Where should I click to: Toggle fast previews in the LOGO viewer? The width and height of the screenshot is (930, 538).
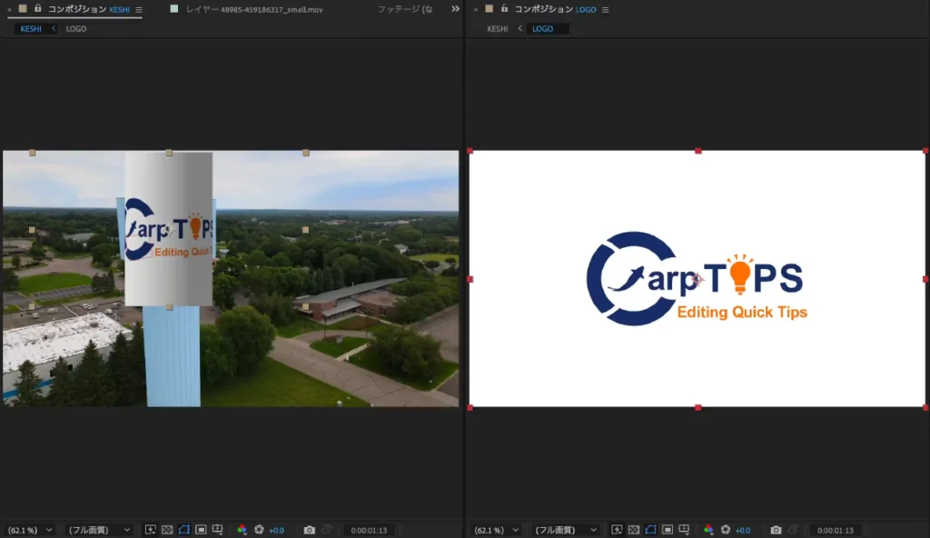[x=617, y=530]
